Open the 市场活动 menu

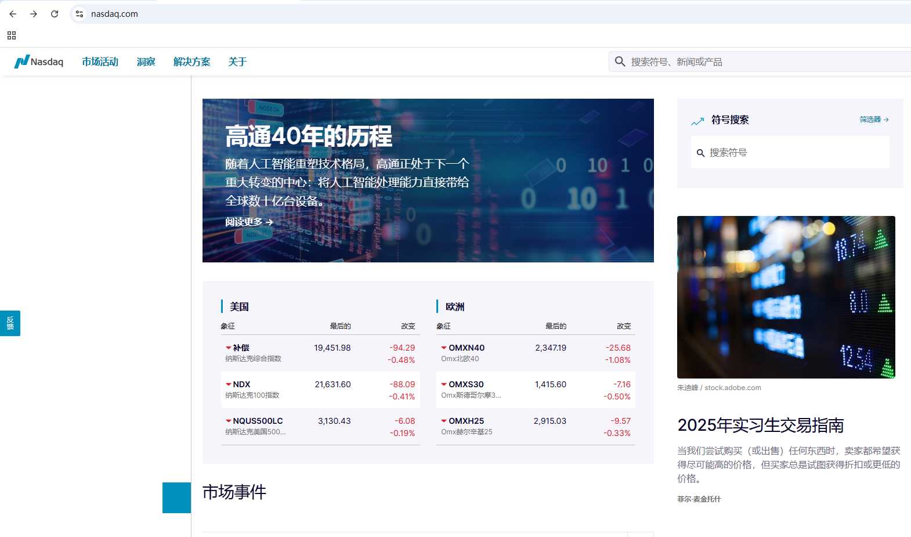(x=100, y=62)
